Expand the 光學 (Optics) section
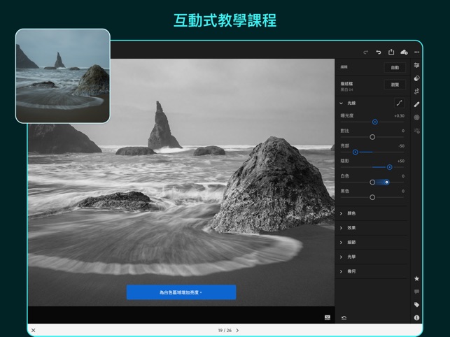 tap(342, 257)
